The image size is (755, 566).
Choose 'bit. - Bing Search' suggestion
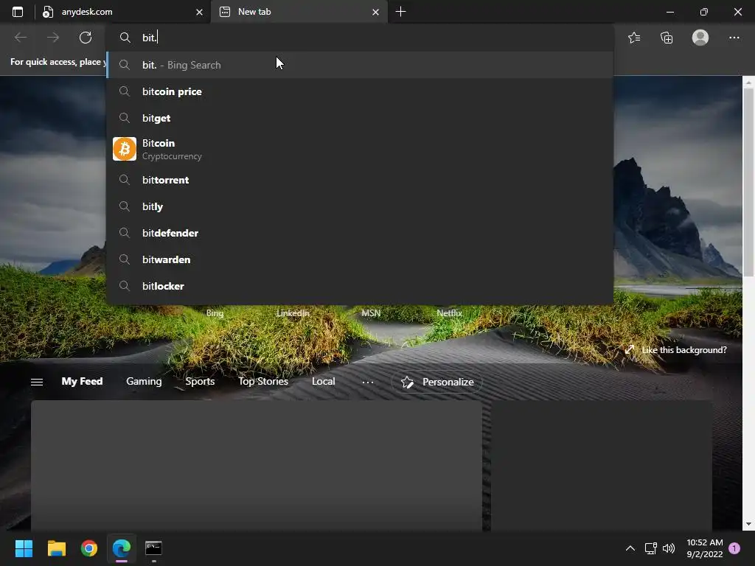point(360,65)
